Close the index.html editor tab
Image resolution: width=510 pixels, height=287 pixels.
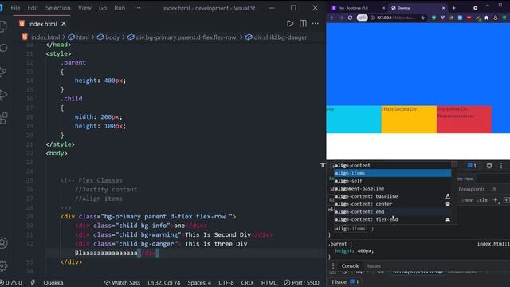[x=64, y=23]
